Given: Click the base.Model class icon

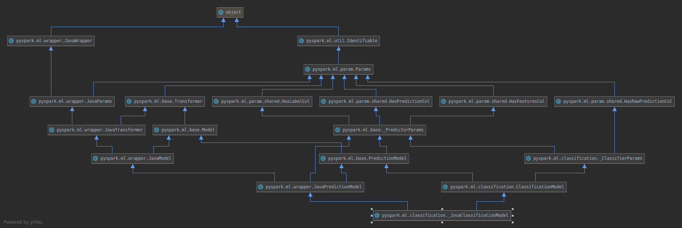Looking at the screenshot, I should tap(156, 130).
